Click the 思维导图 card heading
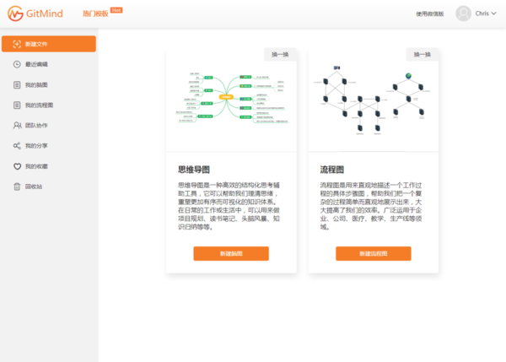 click(194, 170)
